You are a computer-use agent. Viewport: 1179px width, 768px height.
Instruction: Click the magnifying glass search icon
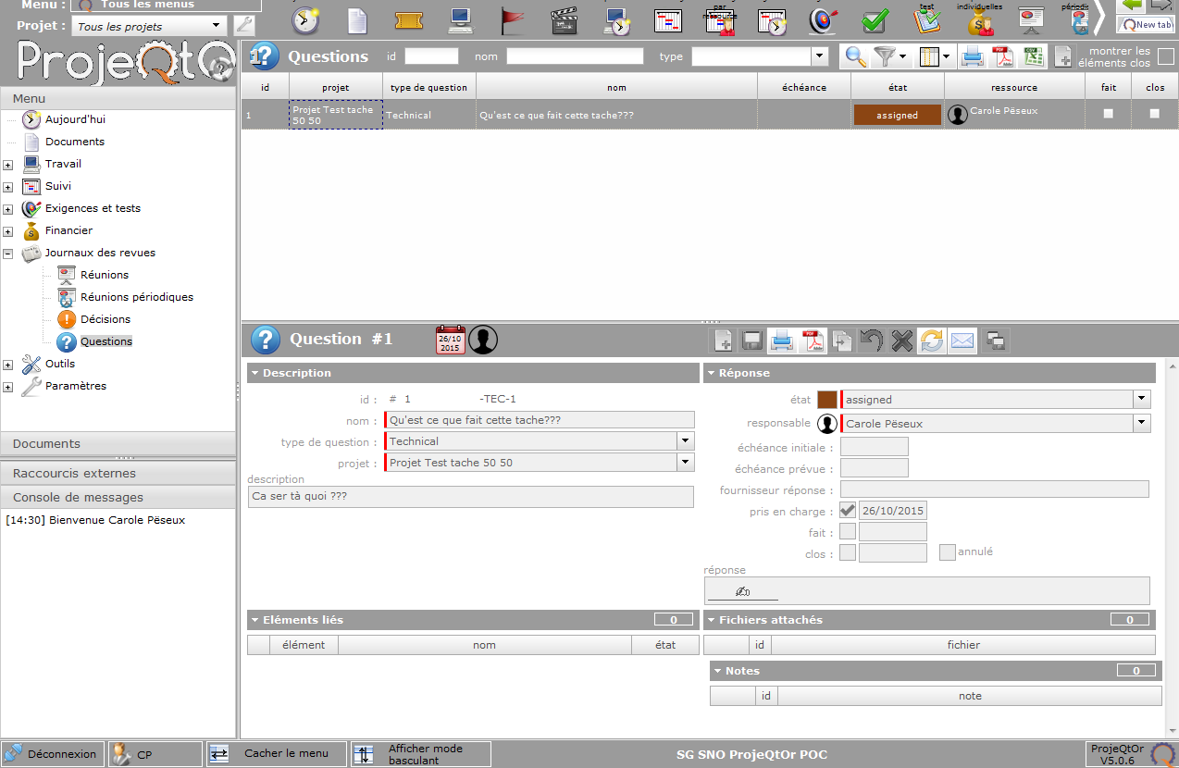tap(855, 56)
